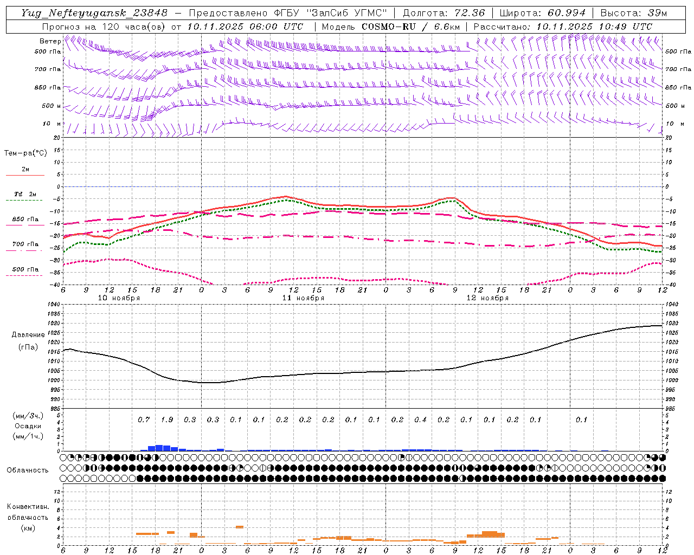The image size is (694, 555).
Task: Click the 1.9 precipitation total
Action: [x=167, y=420]
